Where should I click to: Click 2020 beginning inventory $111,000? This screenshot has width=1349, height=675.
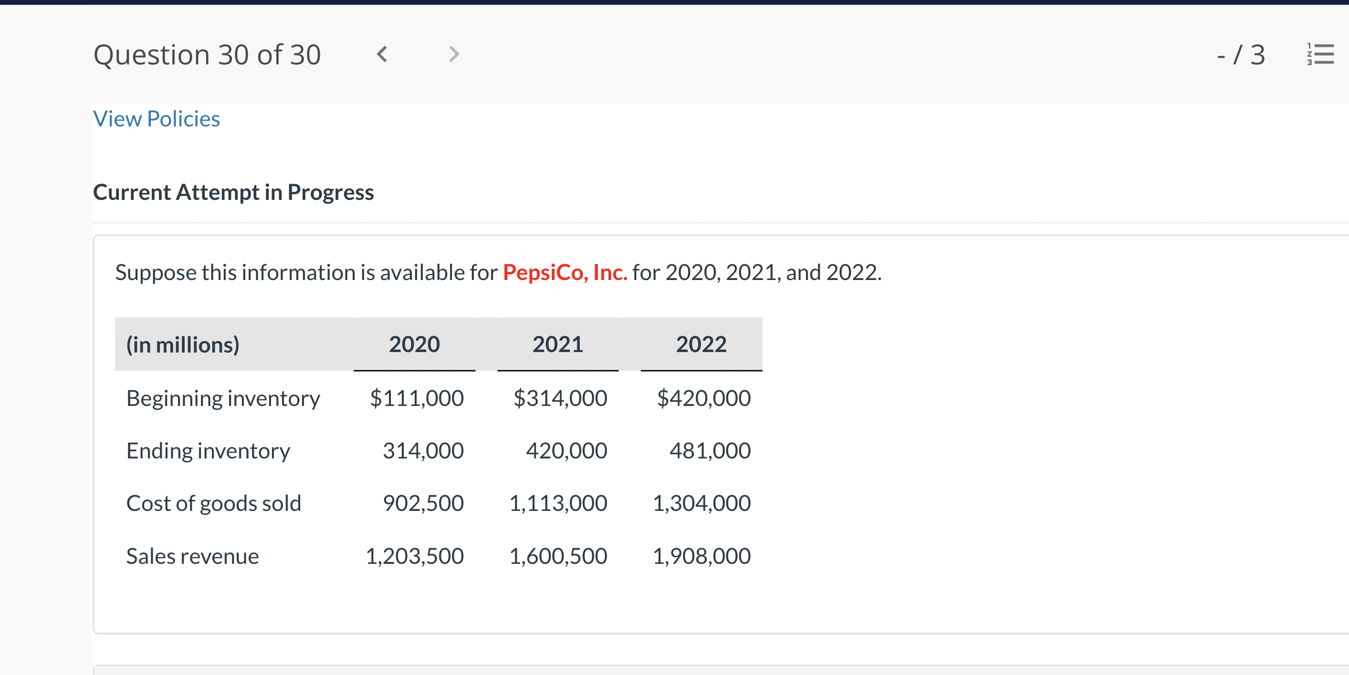(416, 398)
